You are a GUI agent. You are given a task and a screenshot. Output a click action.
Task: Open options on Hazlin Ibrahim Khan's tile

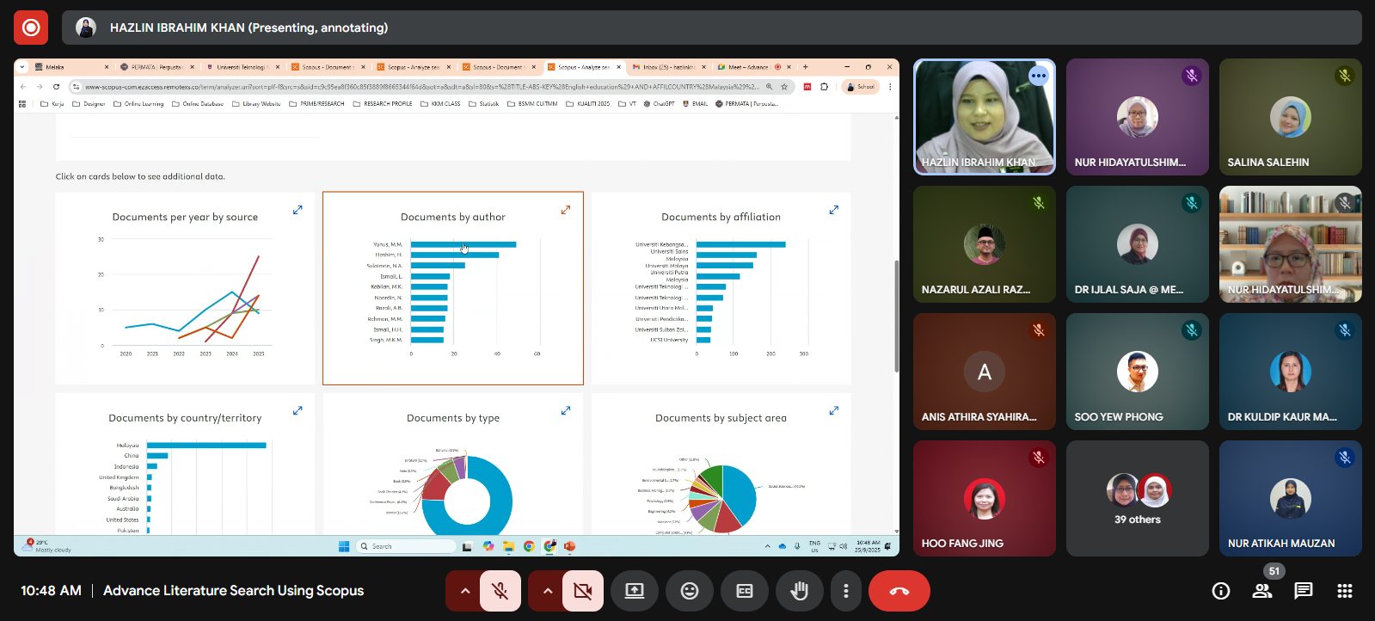(x=1039, y=76)
